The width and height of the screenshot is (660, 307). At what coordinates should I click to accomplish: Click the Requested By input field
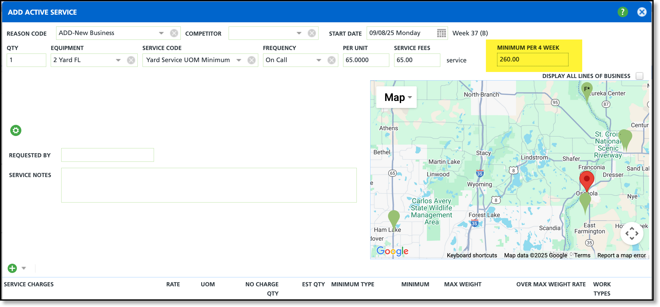coord(107,155)
